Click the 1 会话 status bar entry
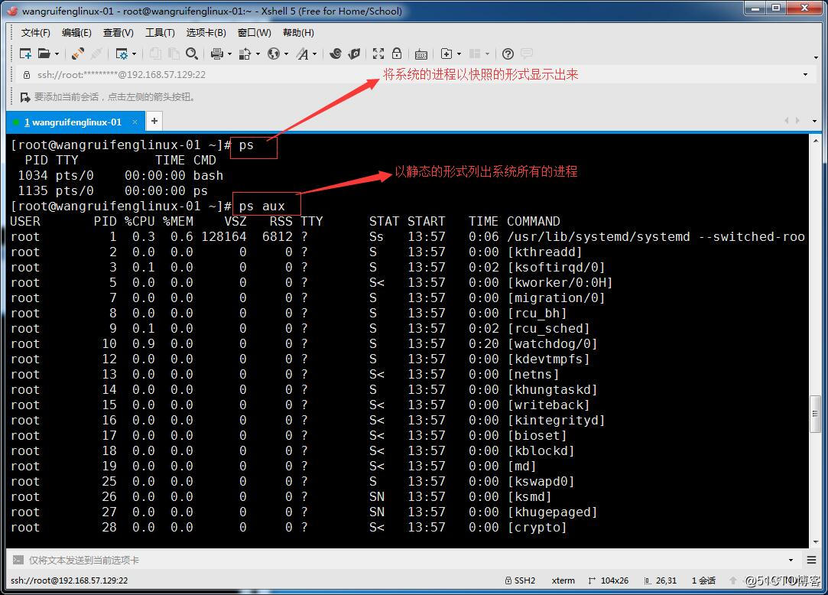 tap(703, 580)
